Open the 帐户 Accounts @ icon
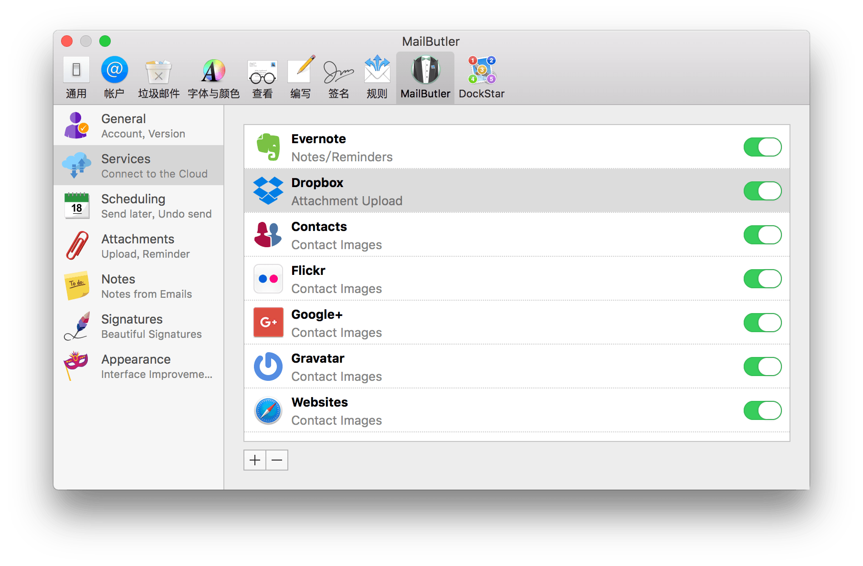The height and width of the screenshot is (566, 863). [115, 70]
